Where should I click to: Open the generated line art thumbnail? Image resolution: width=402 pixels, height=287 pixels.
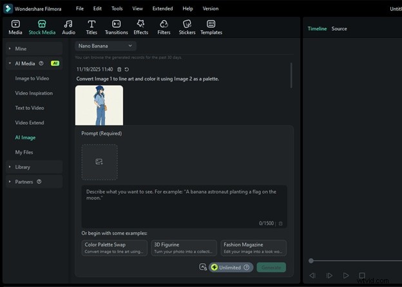tap(99, 106)
